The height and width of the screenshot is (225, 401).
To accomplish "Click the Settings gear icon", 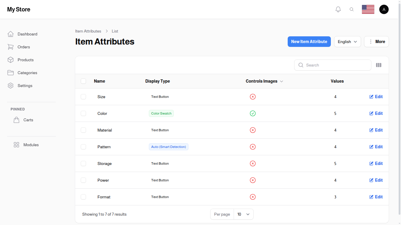I will [11, 86].
